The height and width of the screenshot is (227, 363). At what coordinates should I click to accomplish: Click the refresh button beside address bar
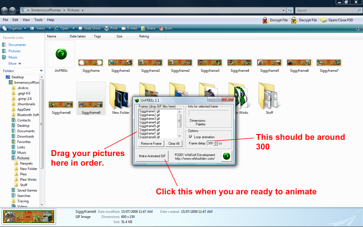click(x=290, y=10)
